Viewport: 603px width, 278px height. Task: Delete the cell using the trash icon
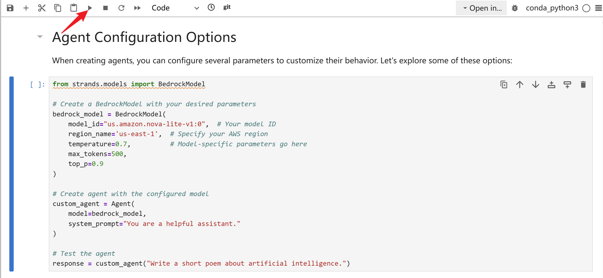pos(583,85)
